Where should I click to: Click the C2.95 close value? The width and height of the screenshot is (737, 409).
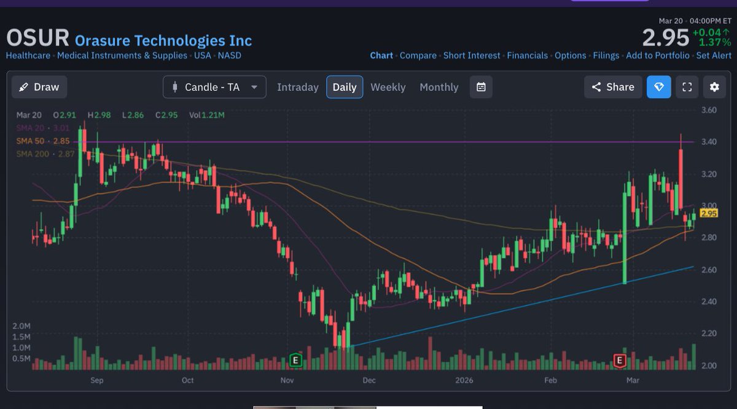tap(168, 115)
